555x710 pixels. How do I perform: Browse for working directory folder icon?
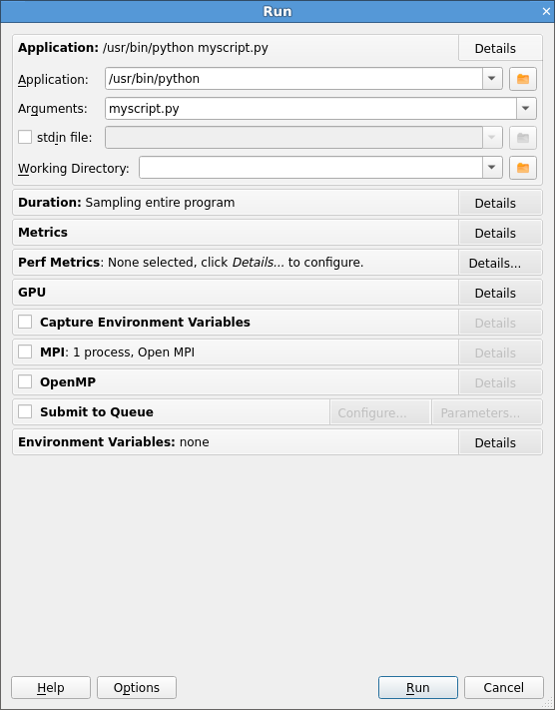click(523, 168)
